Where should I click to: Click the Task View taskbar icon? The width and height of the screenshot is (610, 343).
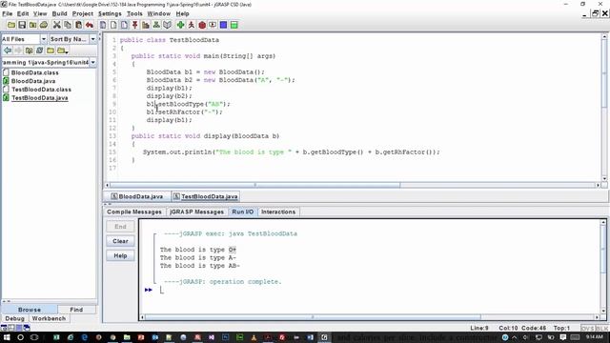tap(34, 337)
